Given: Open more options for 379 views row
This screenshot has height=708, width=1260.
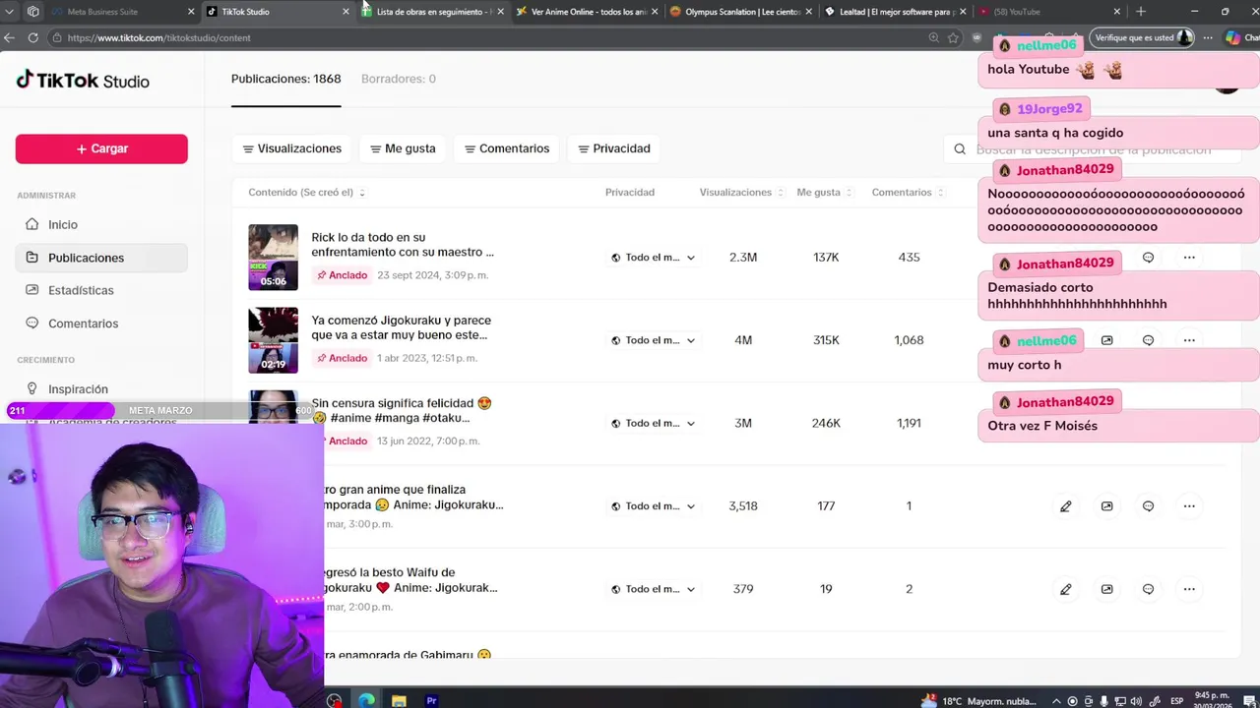Looking at the screenshot, I should 1189,589.
